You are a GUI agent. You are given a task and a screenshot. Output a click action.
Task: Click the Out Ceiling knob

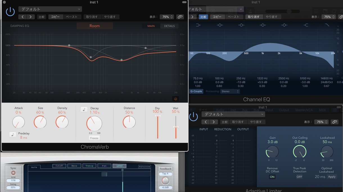point(300,152)
